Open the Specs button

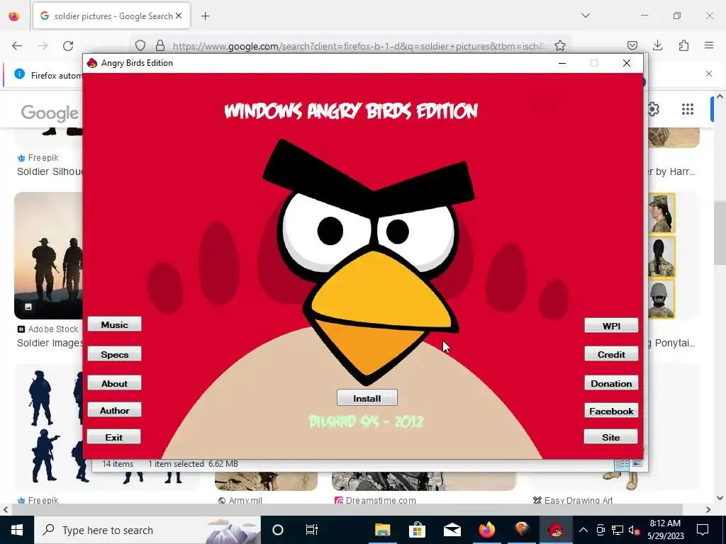coord(114,354)
